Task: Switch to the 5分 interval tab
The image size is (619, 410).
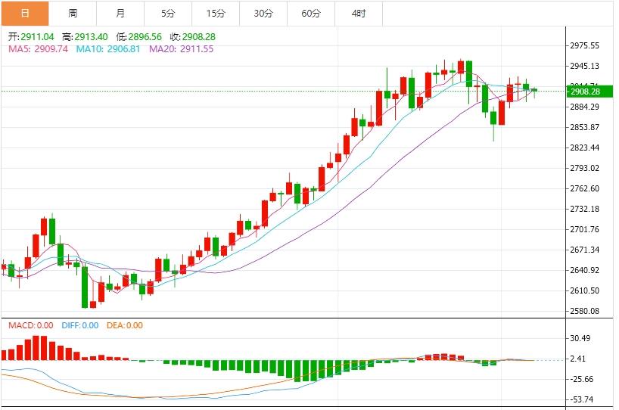Action: [168, 13]
